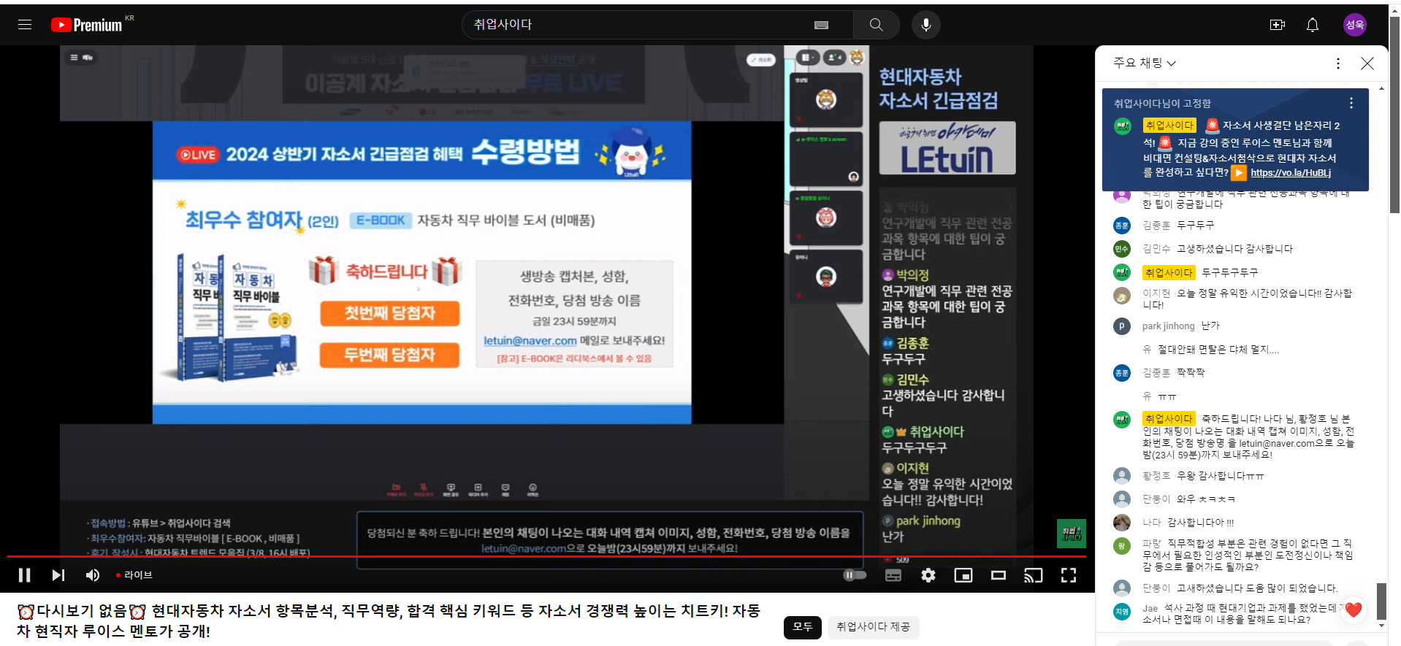Open the YouTube guide hamburger menu
Image resolution: width=1401 pixels, height=646 pixels.
tap(25, 25)
